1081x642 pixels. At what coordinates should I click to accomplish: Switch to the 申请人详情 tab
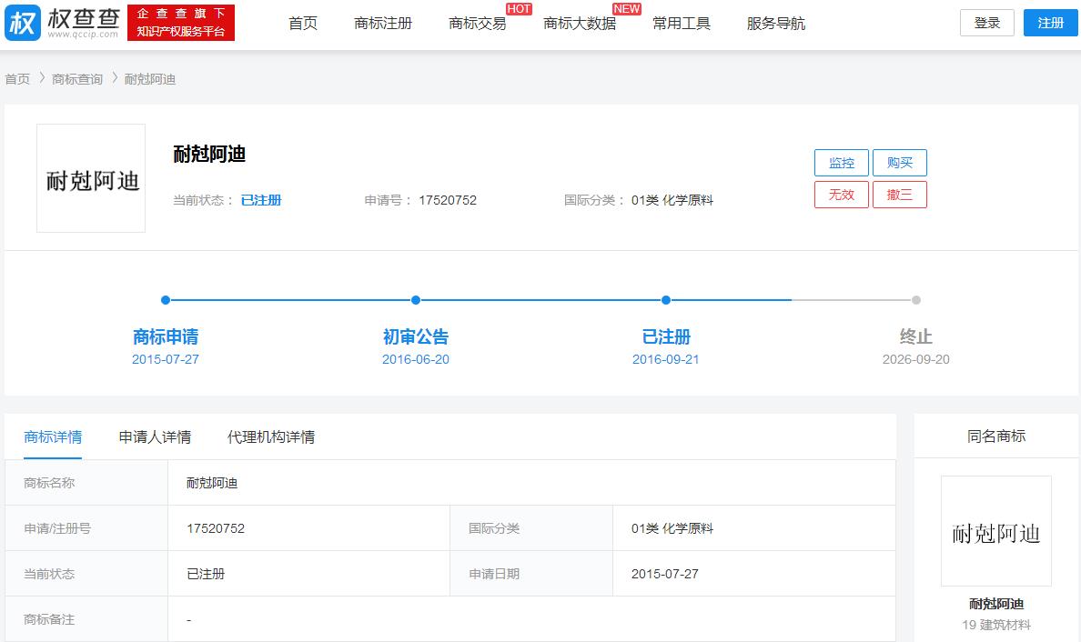[x=153, y=436]
